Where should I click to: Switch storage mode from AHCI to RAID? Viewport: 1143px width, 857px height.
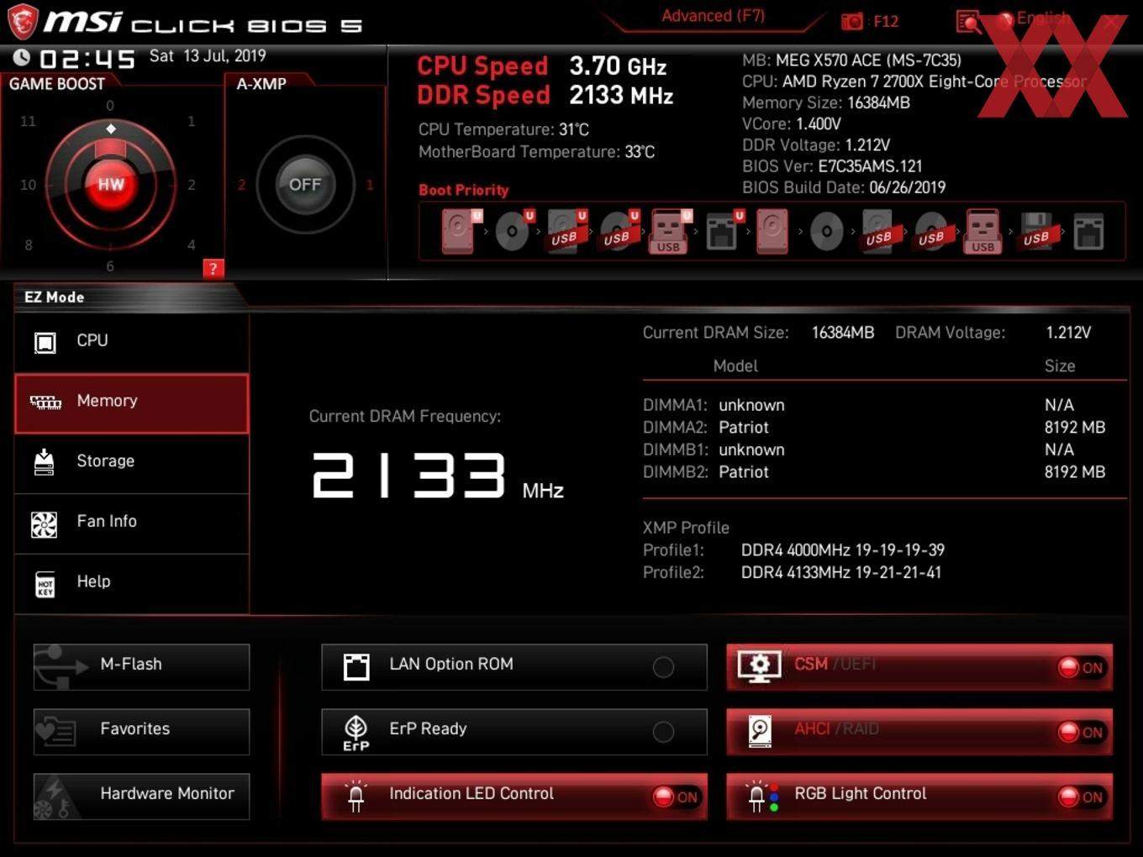(x=1081, y=732)
